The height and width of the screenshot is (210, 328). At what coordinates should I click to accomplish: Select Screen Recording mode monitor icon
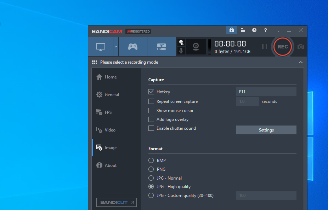click(101, 47)
